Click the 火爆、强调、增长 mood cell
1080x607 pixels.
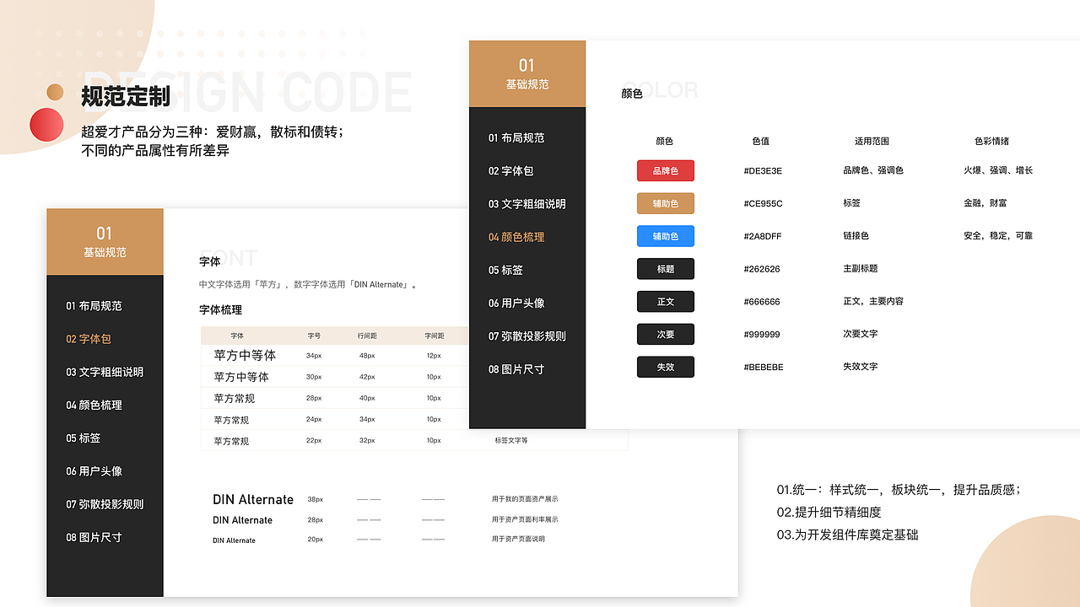pos(998,170)
